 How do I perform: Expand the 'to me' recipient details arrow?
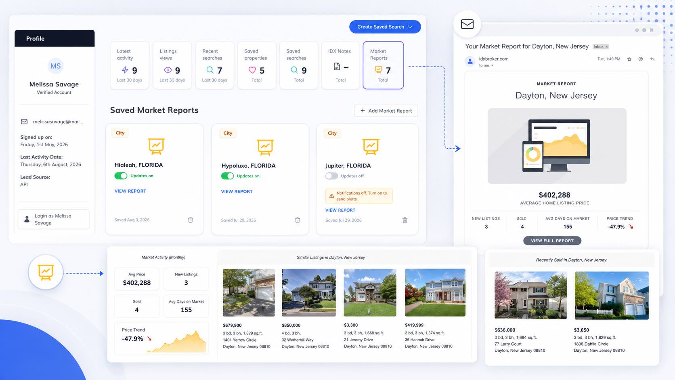coord(492,65)
